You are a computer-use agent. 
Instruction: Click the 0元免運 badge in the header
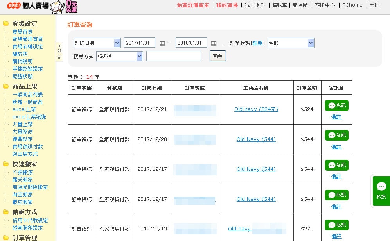71,7
